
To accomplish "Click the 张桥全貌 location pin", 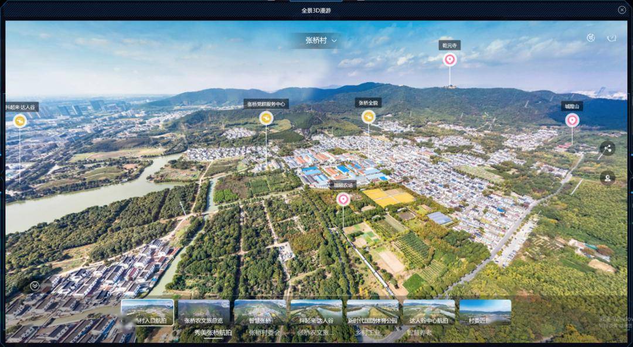I will pos(369,116).
